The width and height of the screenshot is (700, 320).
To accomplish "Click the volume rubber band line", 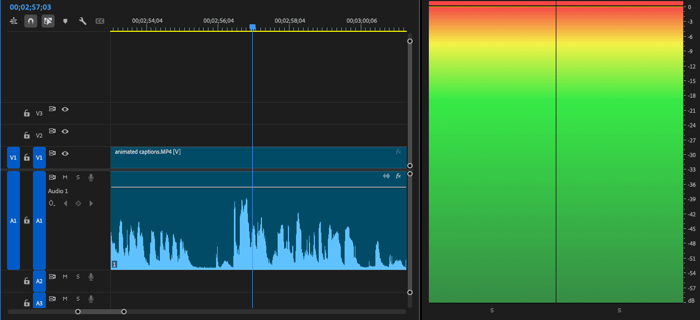I will (259, 187).
